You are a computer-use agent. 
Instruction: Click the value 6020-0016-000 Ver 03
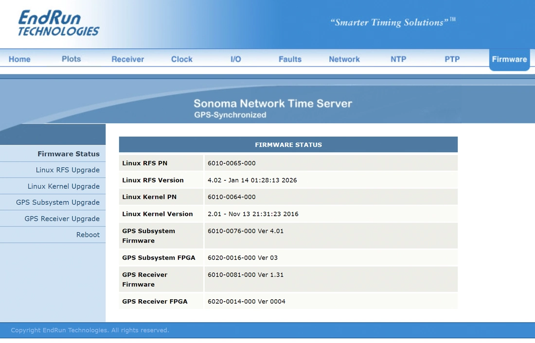click(243, 257)
